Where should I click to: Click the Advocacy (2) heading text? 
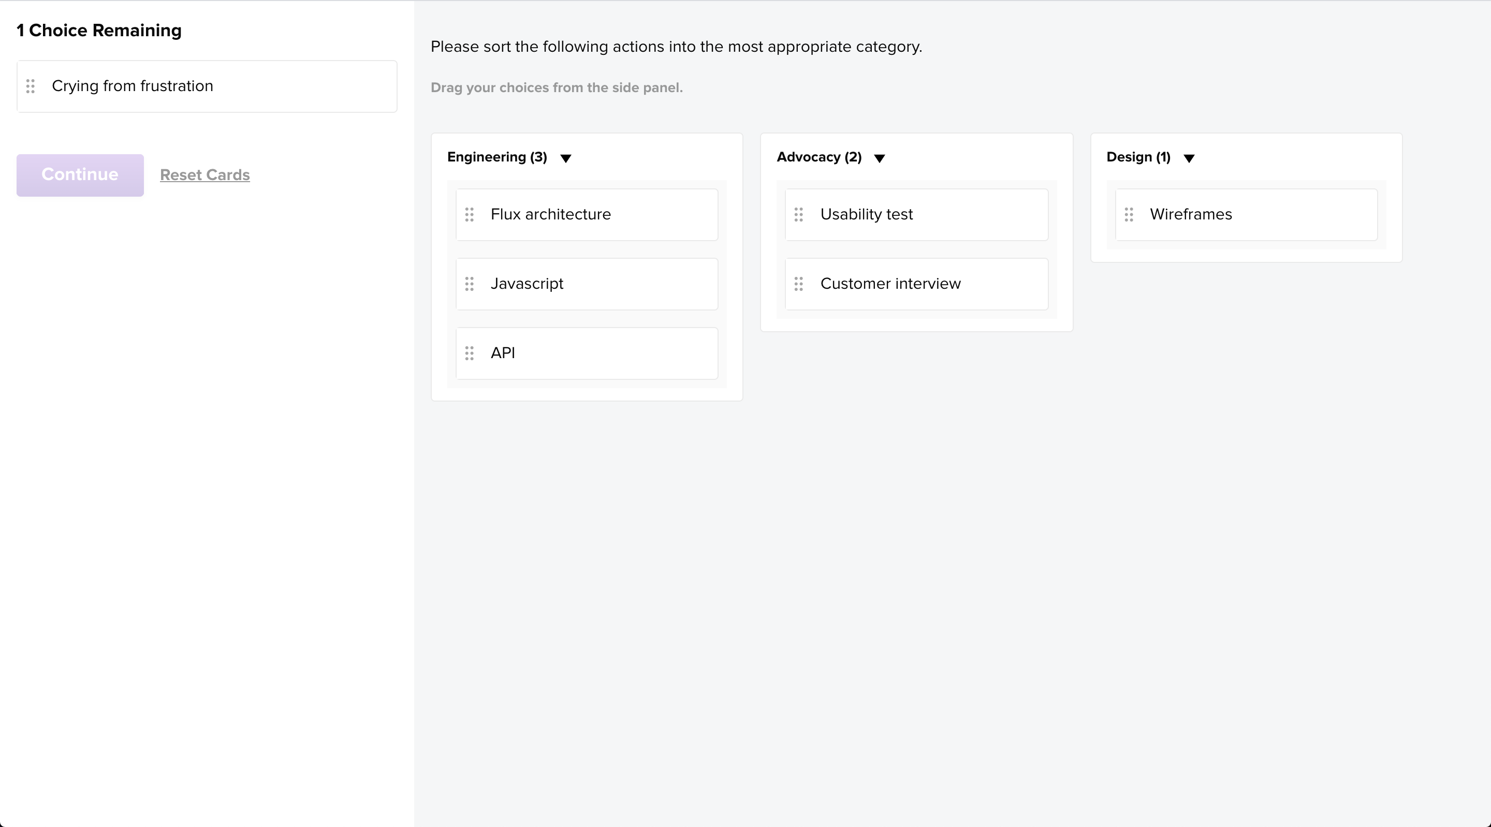point(819,157)
